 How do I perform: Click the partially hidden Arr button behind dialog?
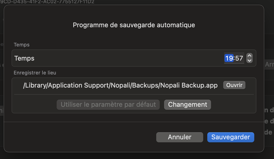pyautogui.click(x=269, y=64)
